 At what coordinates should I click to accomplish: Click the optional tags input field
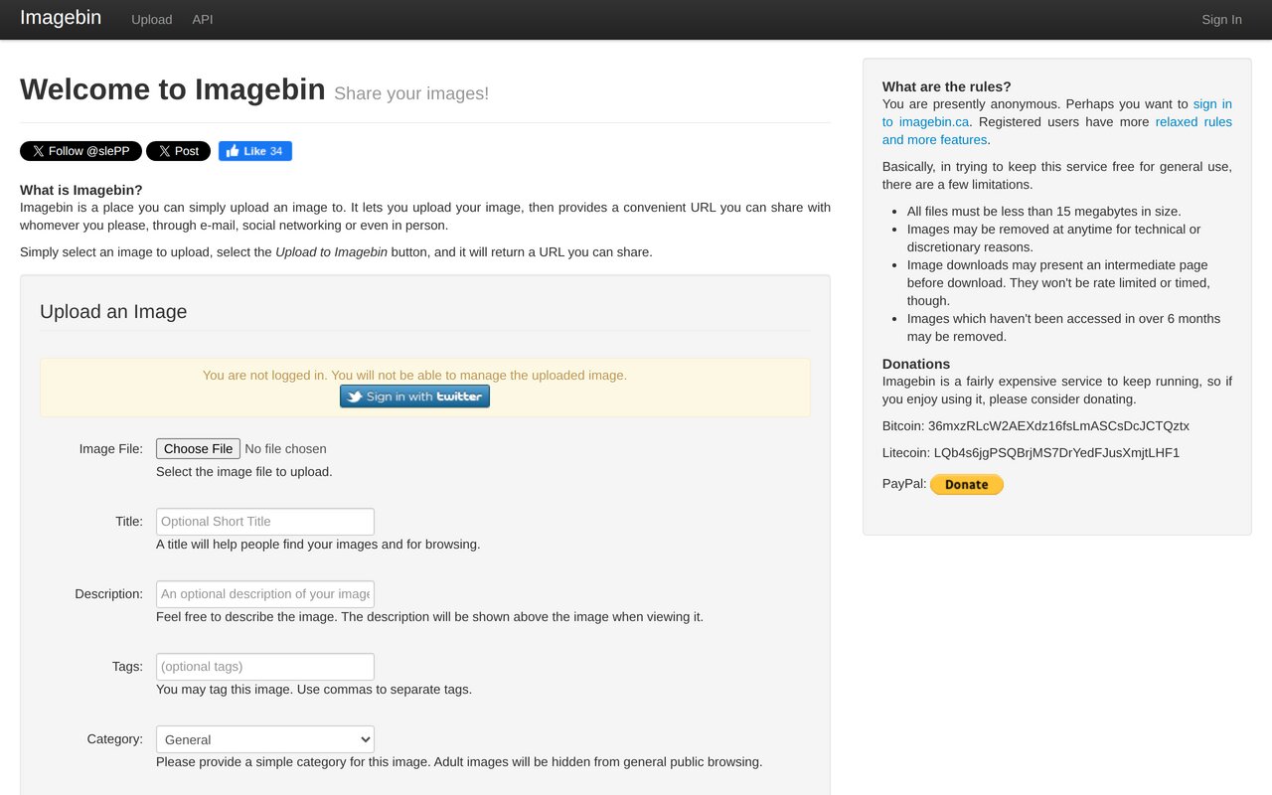point(264,666)
